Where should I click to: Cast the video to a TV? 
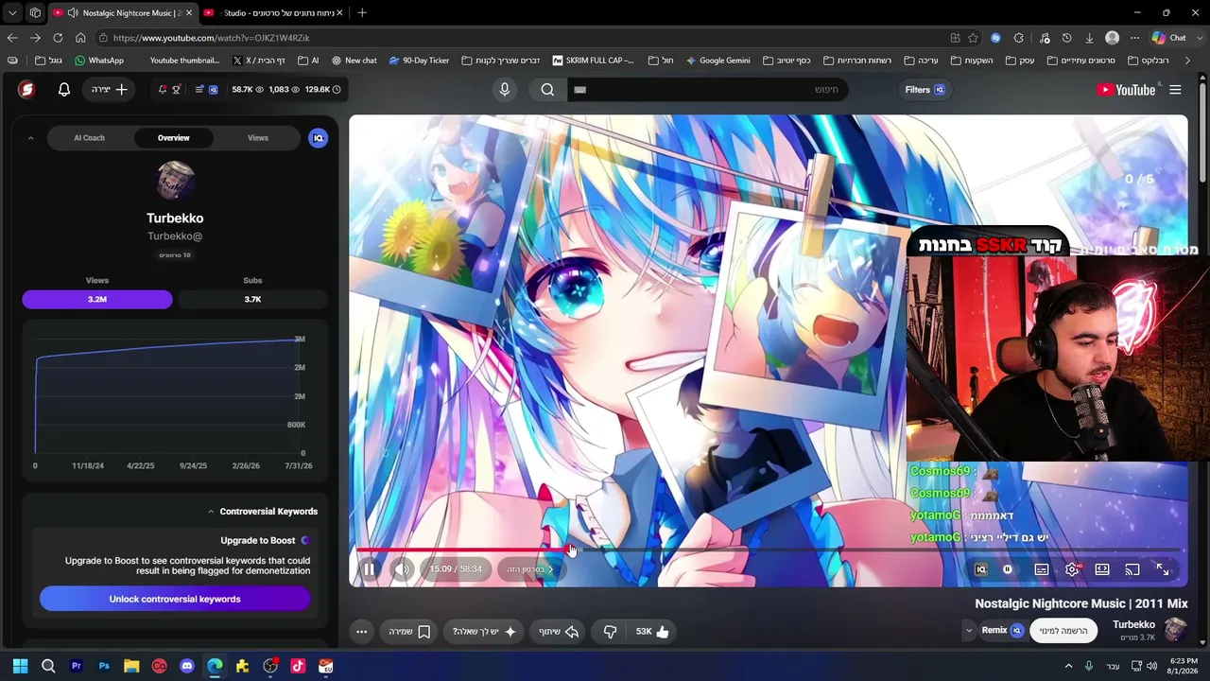coord(1132,569)
